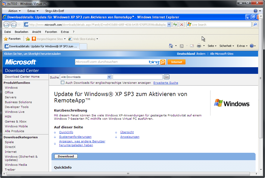The width and height of the screenshot is (265, 178).
Task: Open the recent pages dropdown arrow
Action: 19,25
